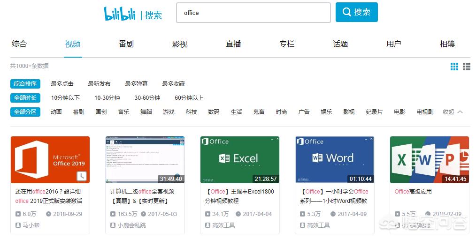Open title Office高级应用

[x=413, y=192]
